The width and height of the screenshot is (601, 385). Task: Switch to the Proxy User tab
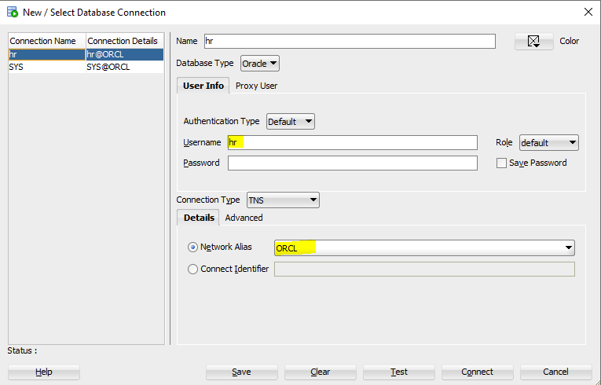pyautogui.click(x=256, y=86)
